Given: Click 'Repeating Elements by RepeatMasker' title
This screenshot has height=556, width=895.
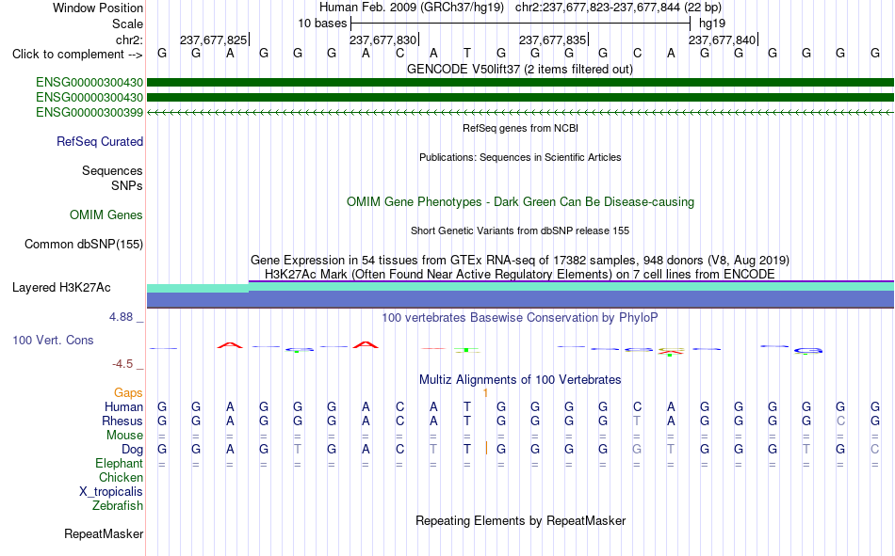Looking at the screenshot, I should 520,520.
